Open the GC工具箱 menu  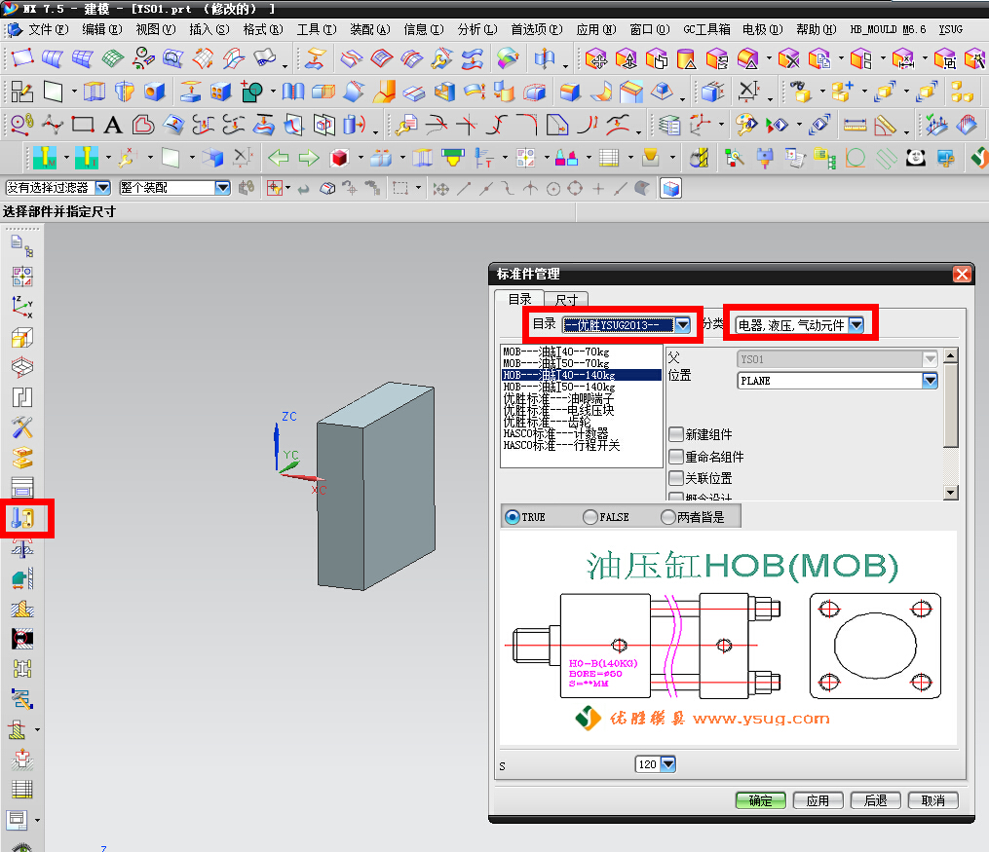(706, 29)
